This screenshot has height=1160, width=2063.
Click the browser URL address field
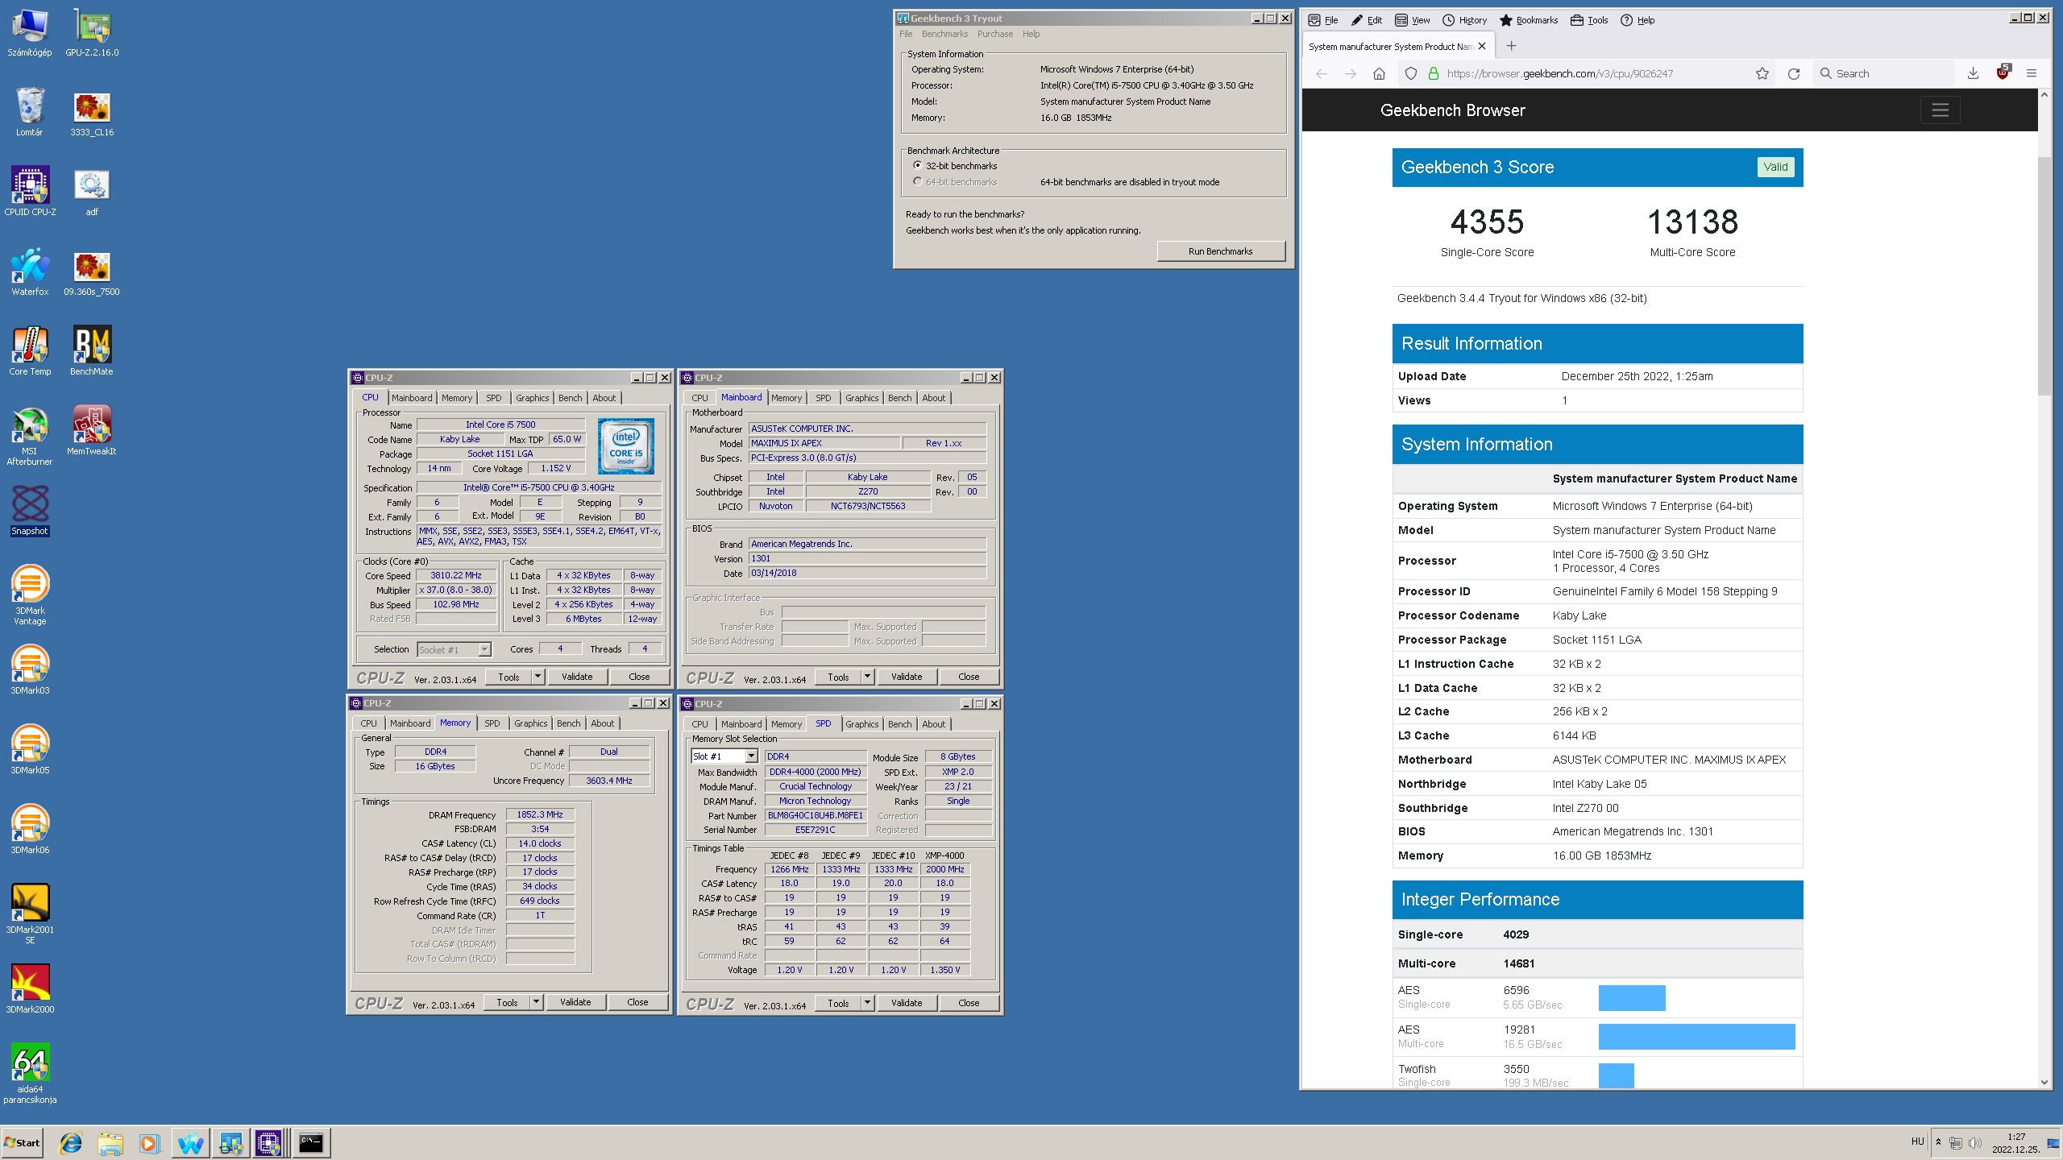point(1588,73)
